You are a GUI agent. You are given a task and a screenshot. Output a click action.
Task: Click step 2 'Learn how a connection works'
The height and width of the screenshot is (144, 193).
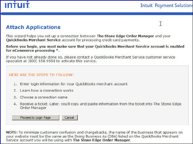point(47,90)
